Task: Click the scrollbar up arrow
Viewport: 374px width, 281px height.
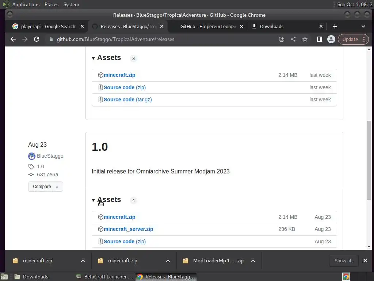Action: point(369,49)
